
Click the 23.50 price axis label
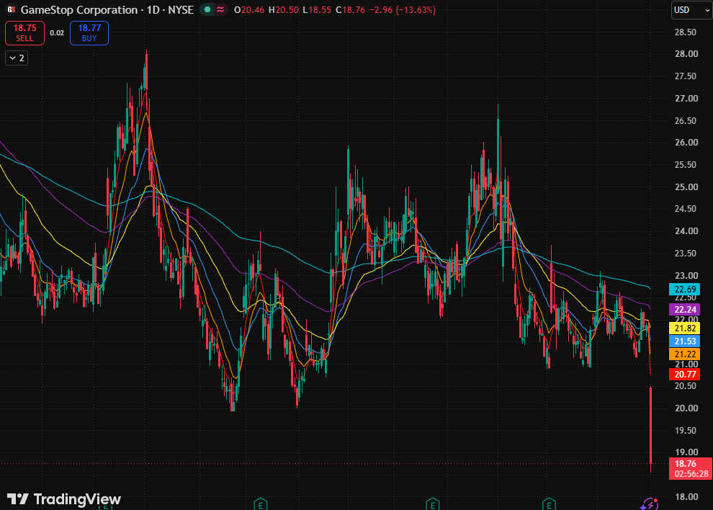(x=686, y=254)
